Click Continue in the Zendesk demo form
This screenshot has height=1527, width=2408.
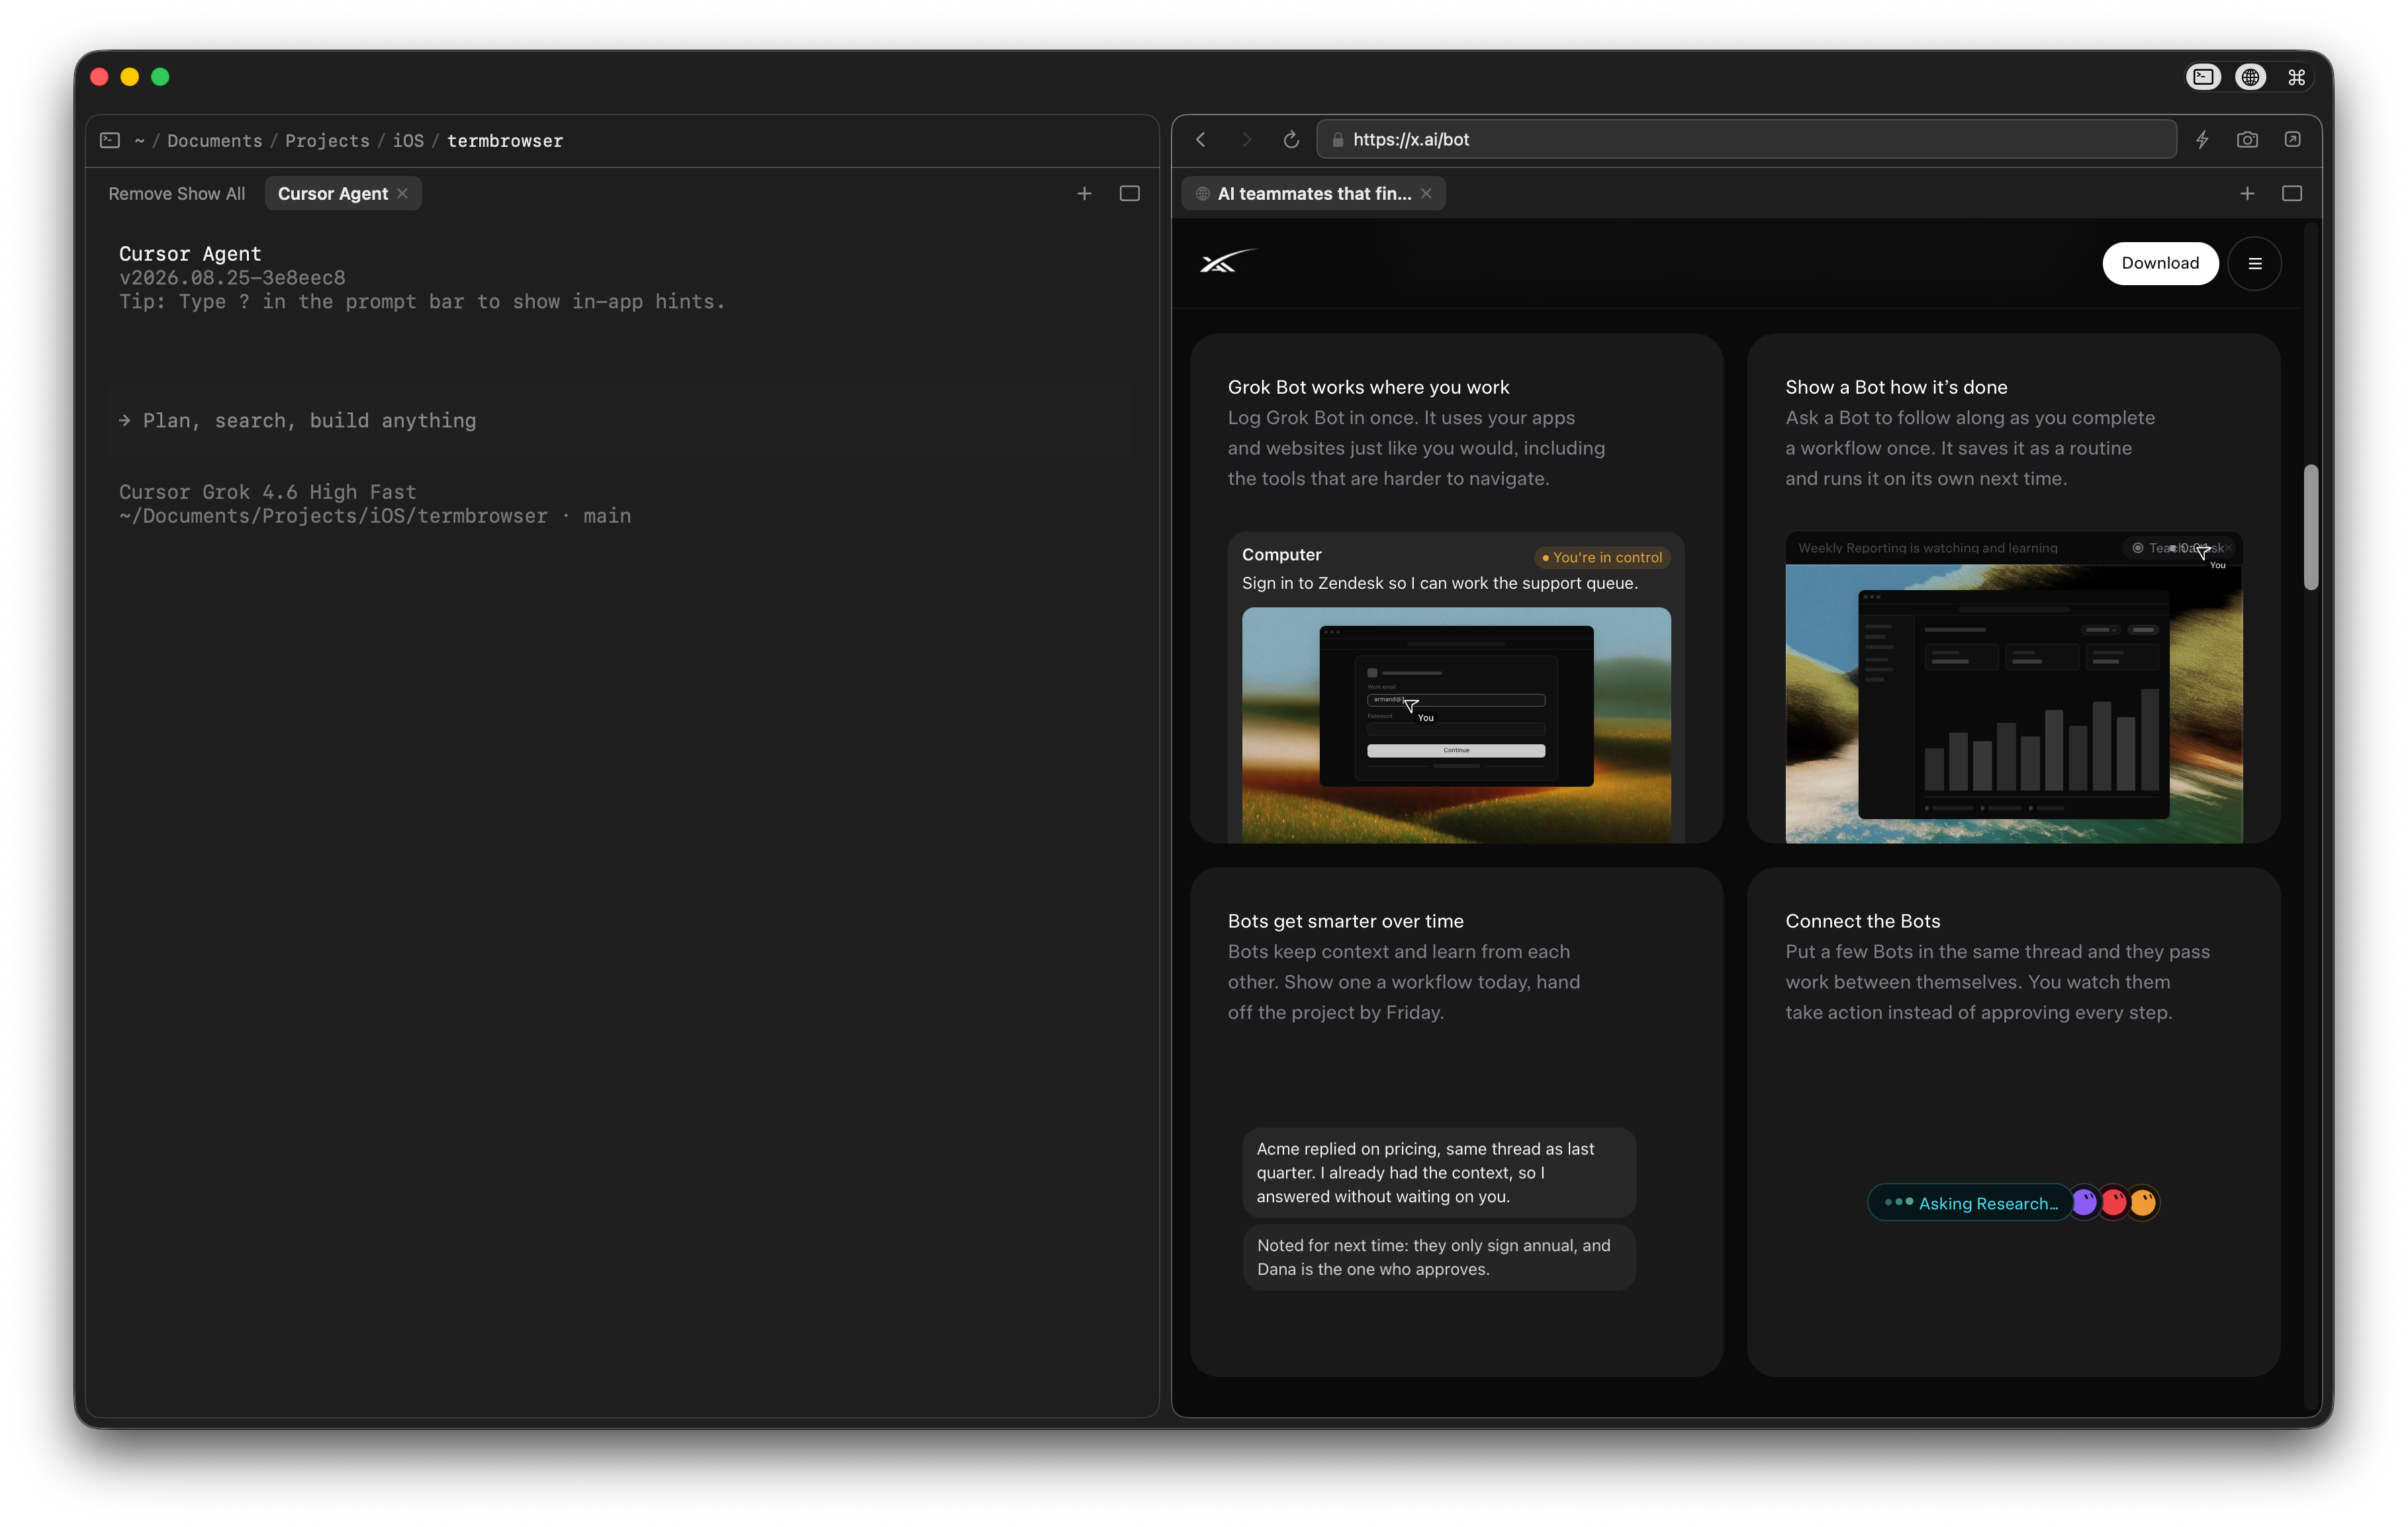point(1456,750)
